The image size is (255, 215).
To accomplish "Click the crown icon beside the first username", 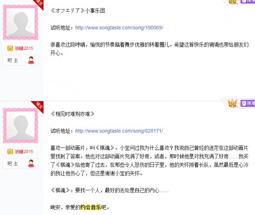I will pyautogui.click(x=10, y=48).
